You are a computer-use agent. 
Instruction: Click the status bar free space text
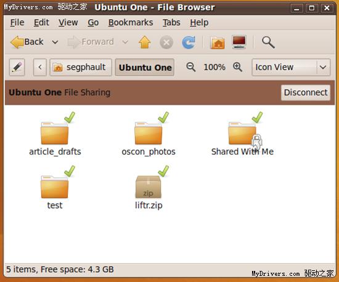point(77,270)
